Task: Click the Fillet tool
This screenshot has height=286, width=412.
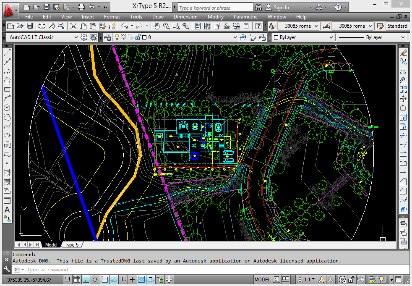Action: tap(403, 191)
